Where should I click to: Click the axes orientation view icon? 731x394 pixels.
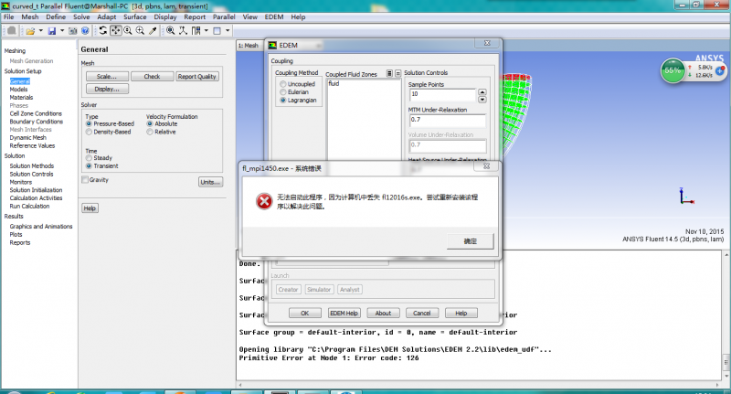(183, 30)
